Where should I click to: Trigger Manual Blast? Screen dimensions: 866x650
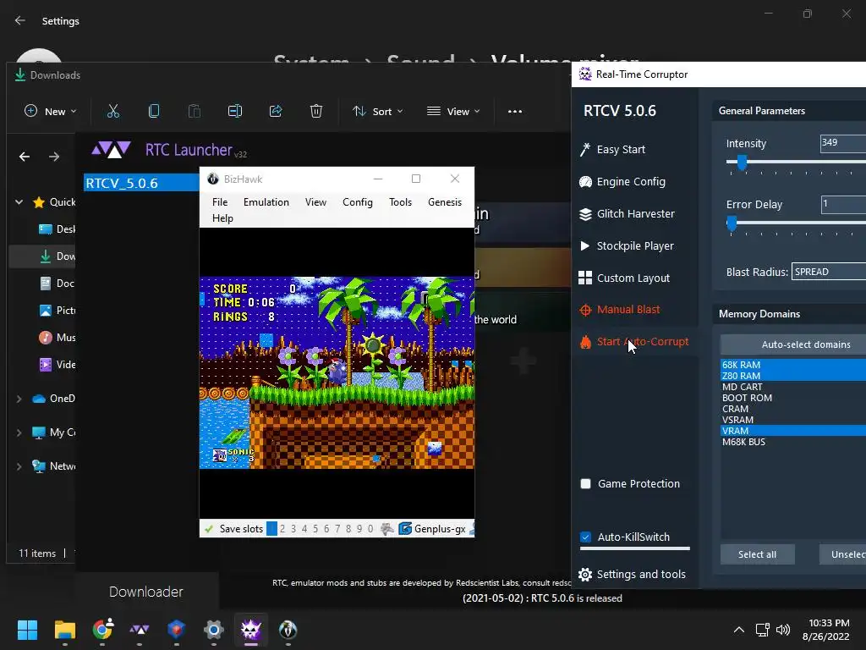click(x=619, y=310)
